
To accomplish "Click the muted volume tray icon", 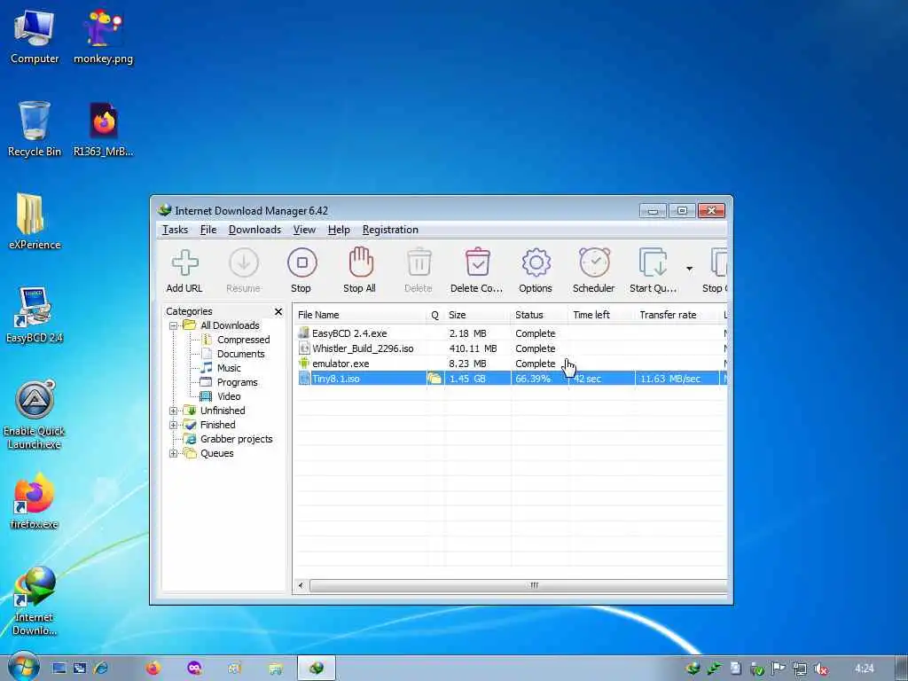I will coord(820,669).
